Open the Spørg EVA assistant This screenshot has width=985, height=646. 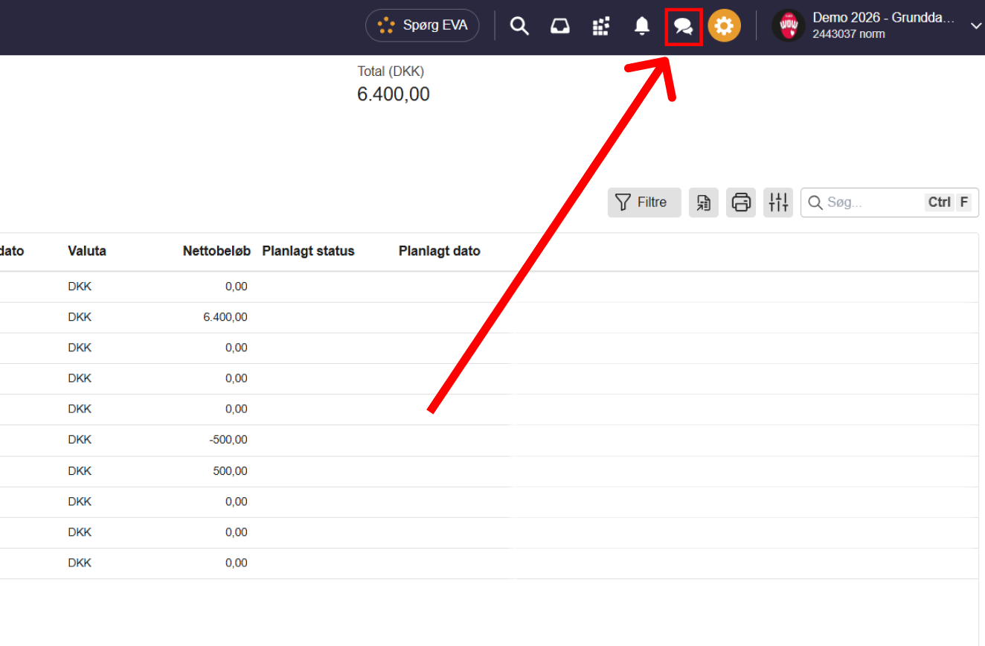(x=422, y=25)
